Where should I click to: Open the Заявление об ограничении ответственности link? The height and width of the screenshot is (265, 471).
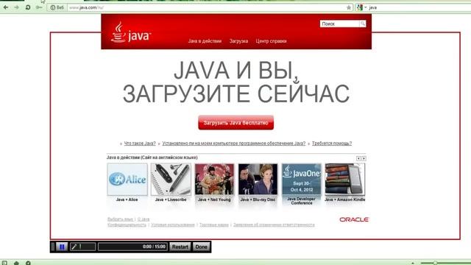pos(274,225)
